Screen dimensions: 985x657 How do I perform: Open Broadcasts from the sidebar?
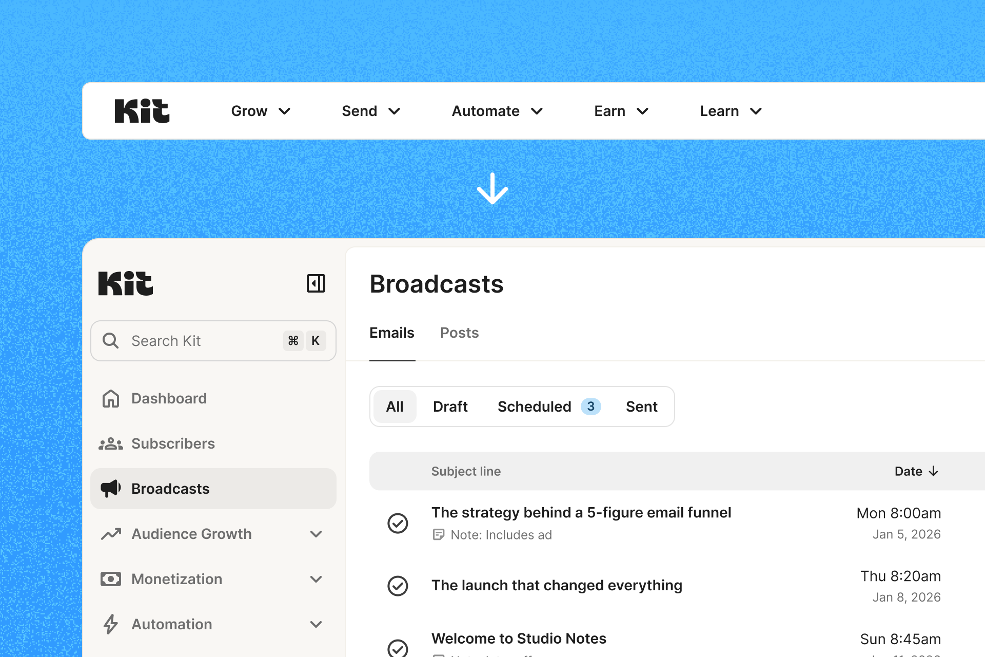(x=213, y=489)
